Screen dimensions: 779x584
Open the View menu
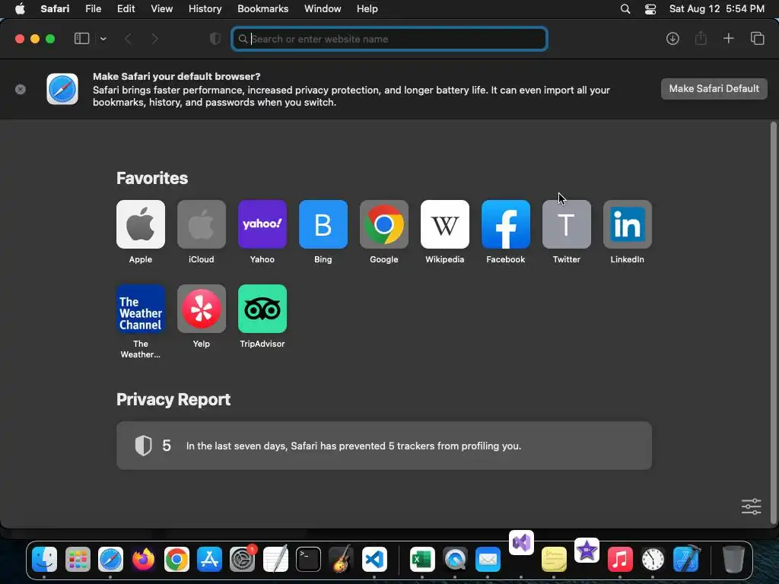click(x=161, y=9)
